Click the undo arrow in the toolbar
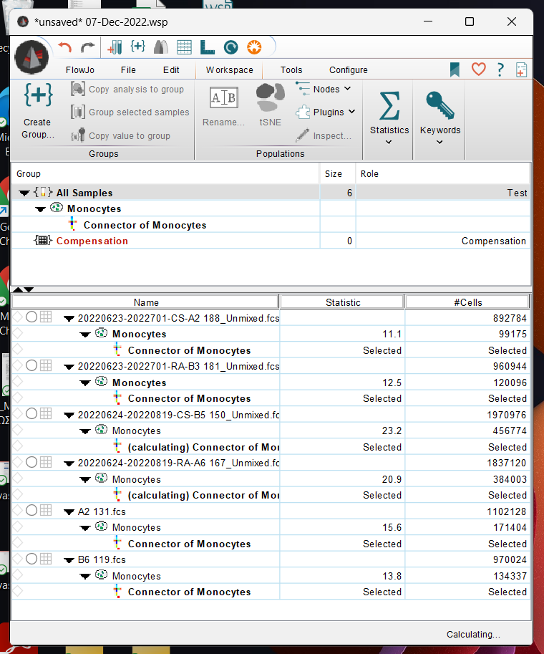Viewport: 544px width, 654px height. pos(64,47)
